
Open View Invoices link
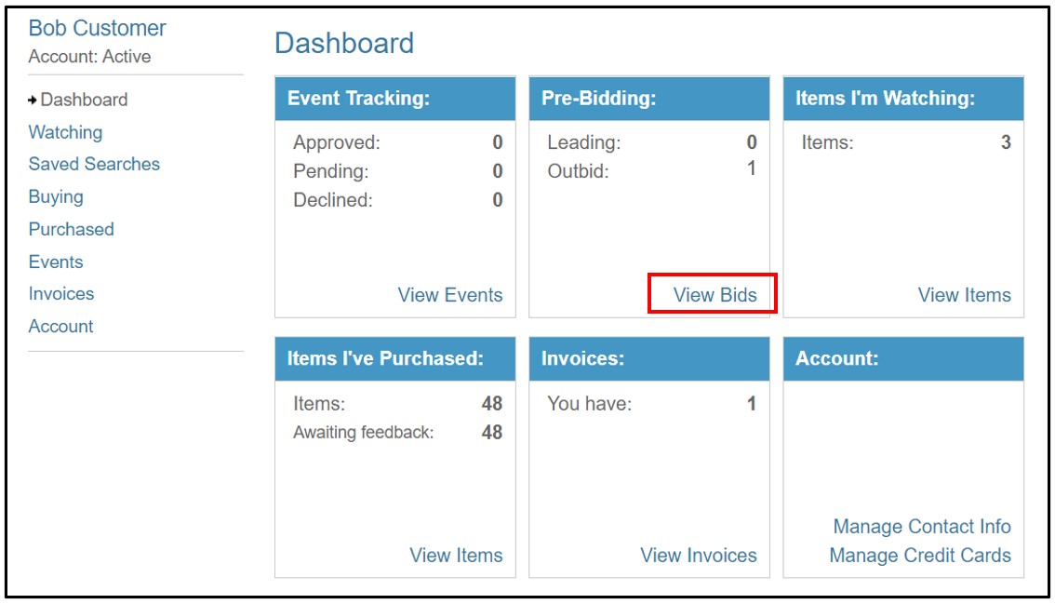click(699, 556)
